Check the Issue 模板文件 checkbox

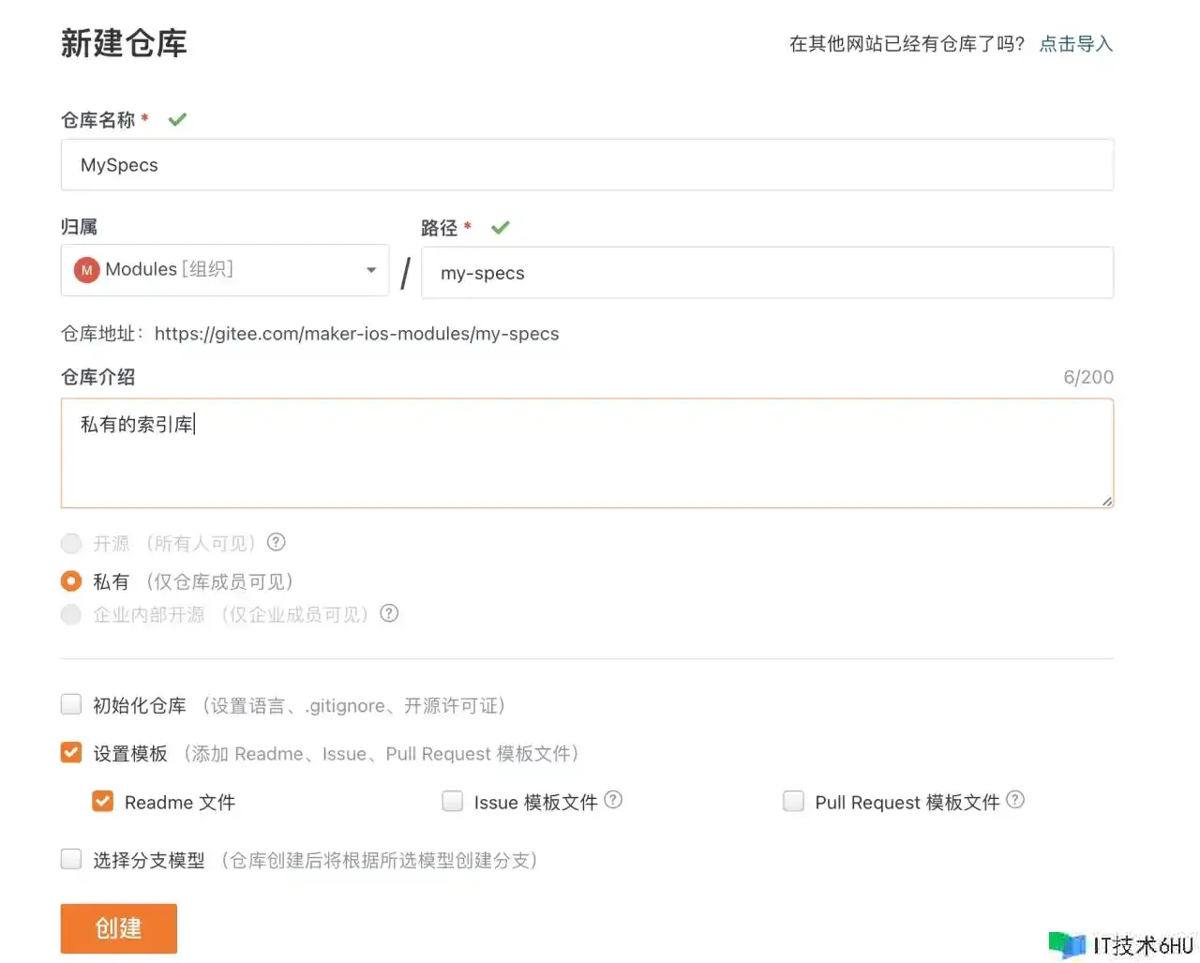(453, 801)
